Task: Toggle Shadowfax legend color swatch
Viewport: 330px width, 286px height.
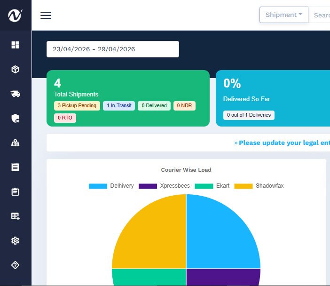Action: [x=244, y=186]
